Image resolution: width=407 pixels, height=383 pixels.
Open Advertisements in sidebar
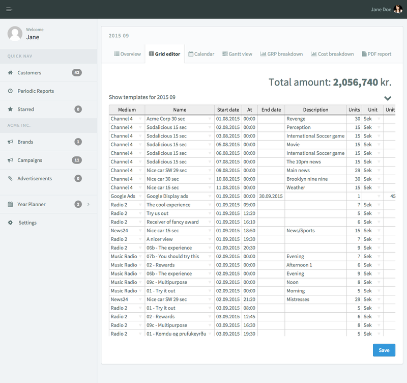[48, 178]
